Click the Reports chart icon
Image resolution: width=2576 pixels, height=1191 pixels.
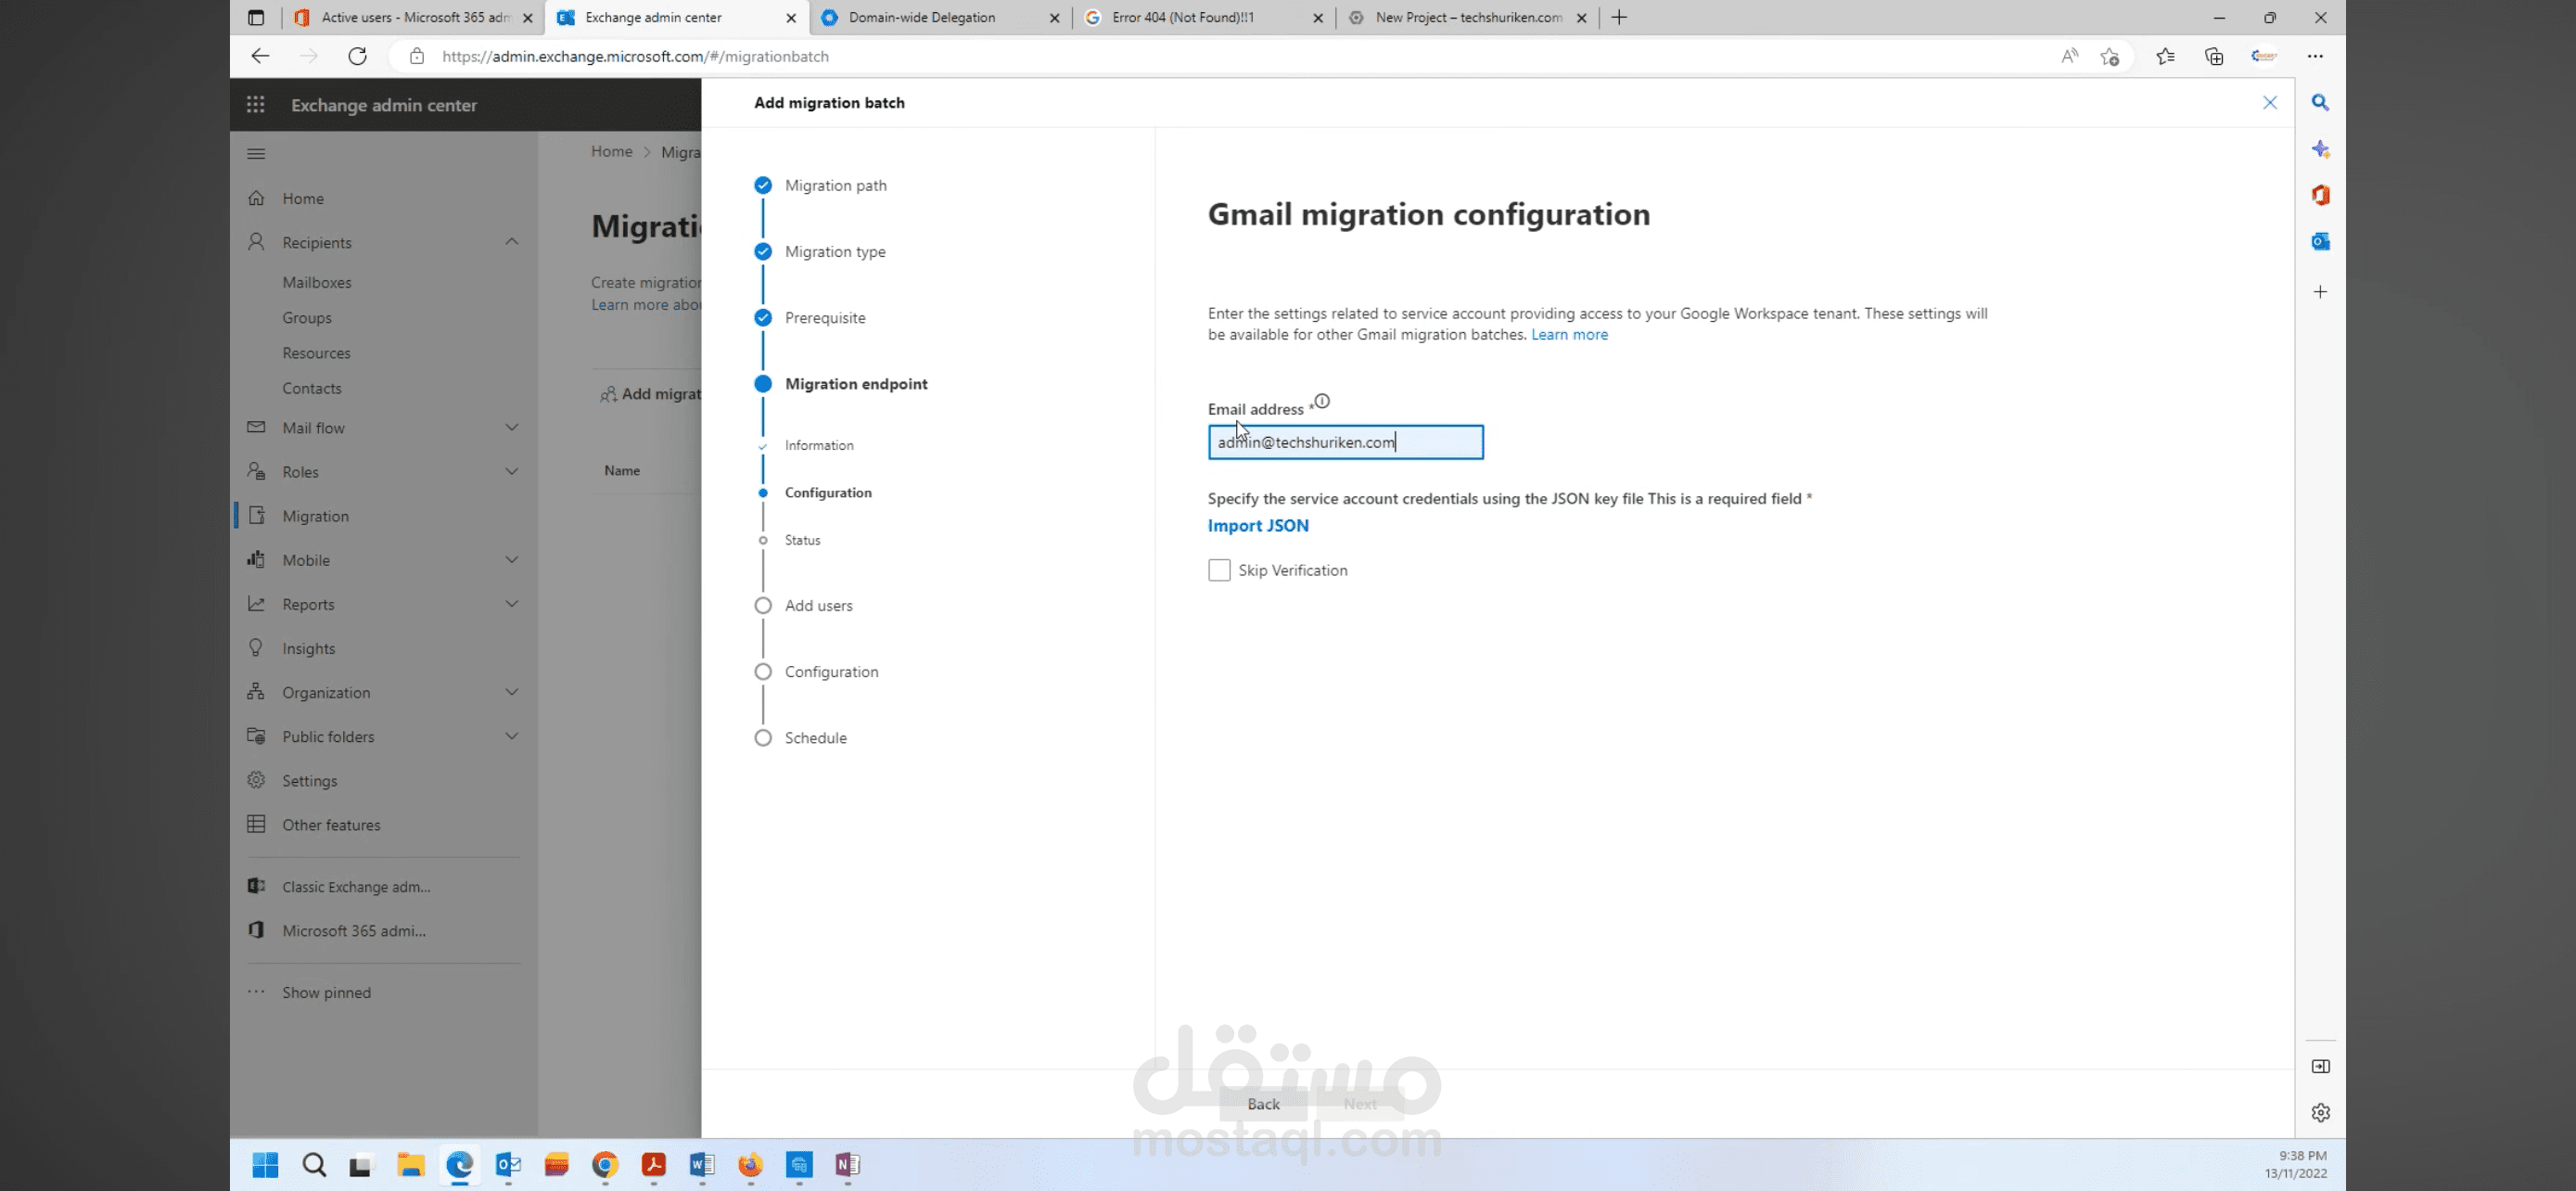(256, 604)
